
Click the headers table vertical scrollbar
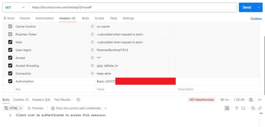(264, 65)
